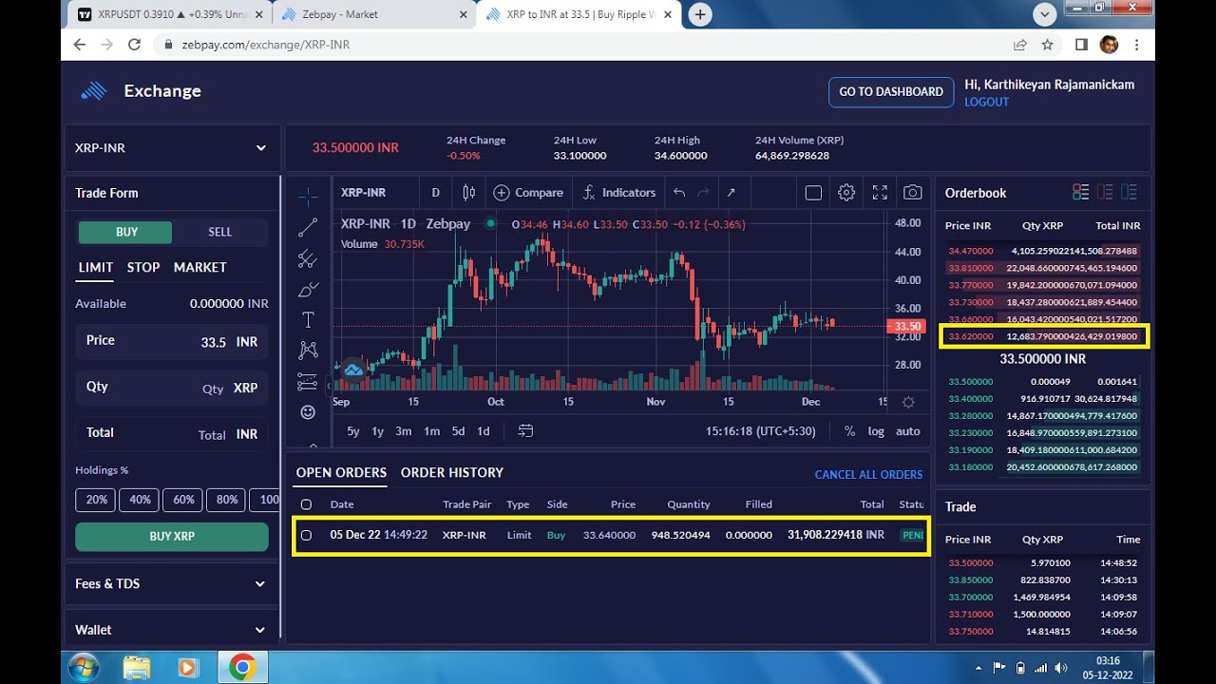Take a chart snapshot with camera icon
This screenshot has width=1216, height=684.
(913, 193)
